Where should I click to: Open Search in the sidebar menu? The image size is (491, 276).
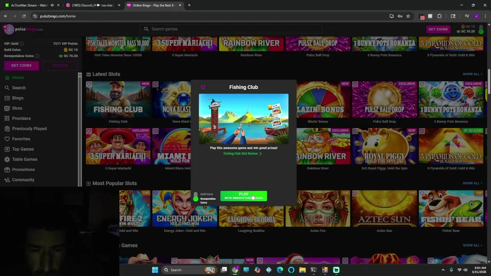point(19,88)
